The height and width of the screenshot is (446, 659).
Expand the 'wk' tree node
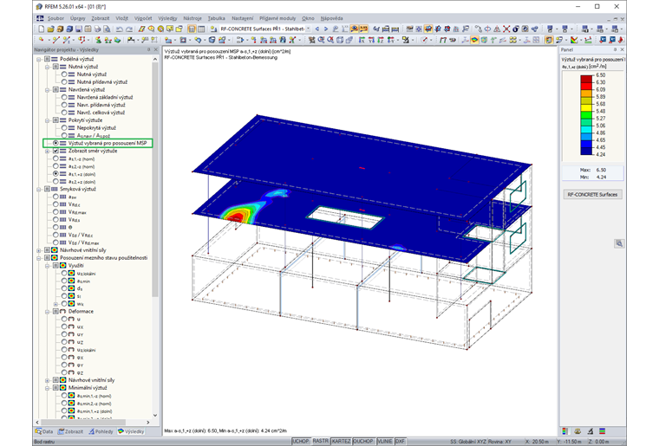tap(55, 304)
